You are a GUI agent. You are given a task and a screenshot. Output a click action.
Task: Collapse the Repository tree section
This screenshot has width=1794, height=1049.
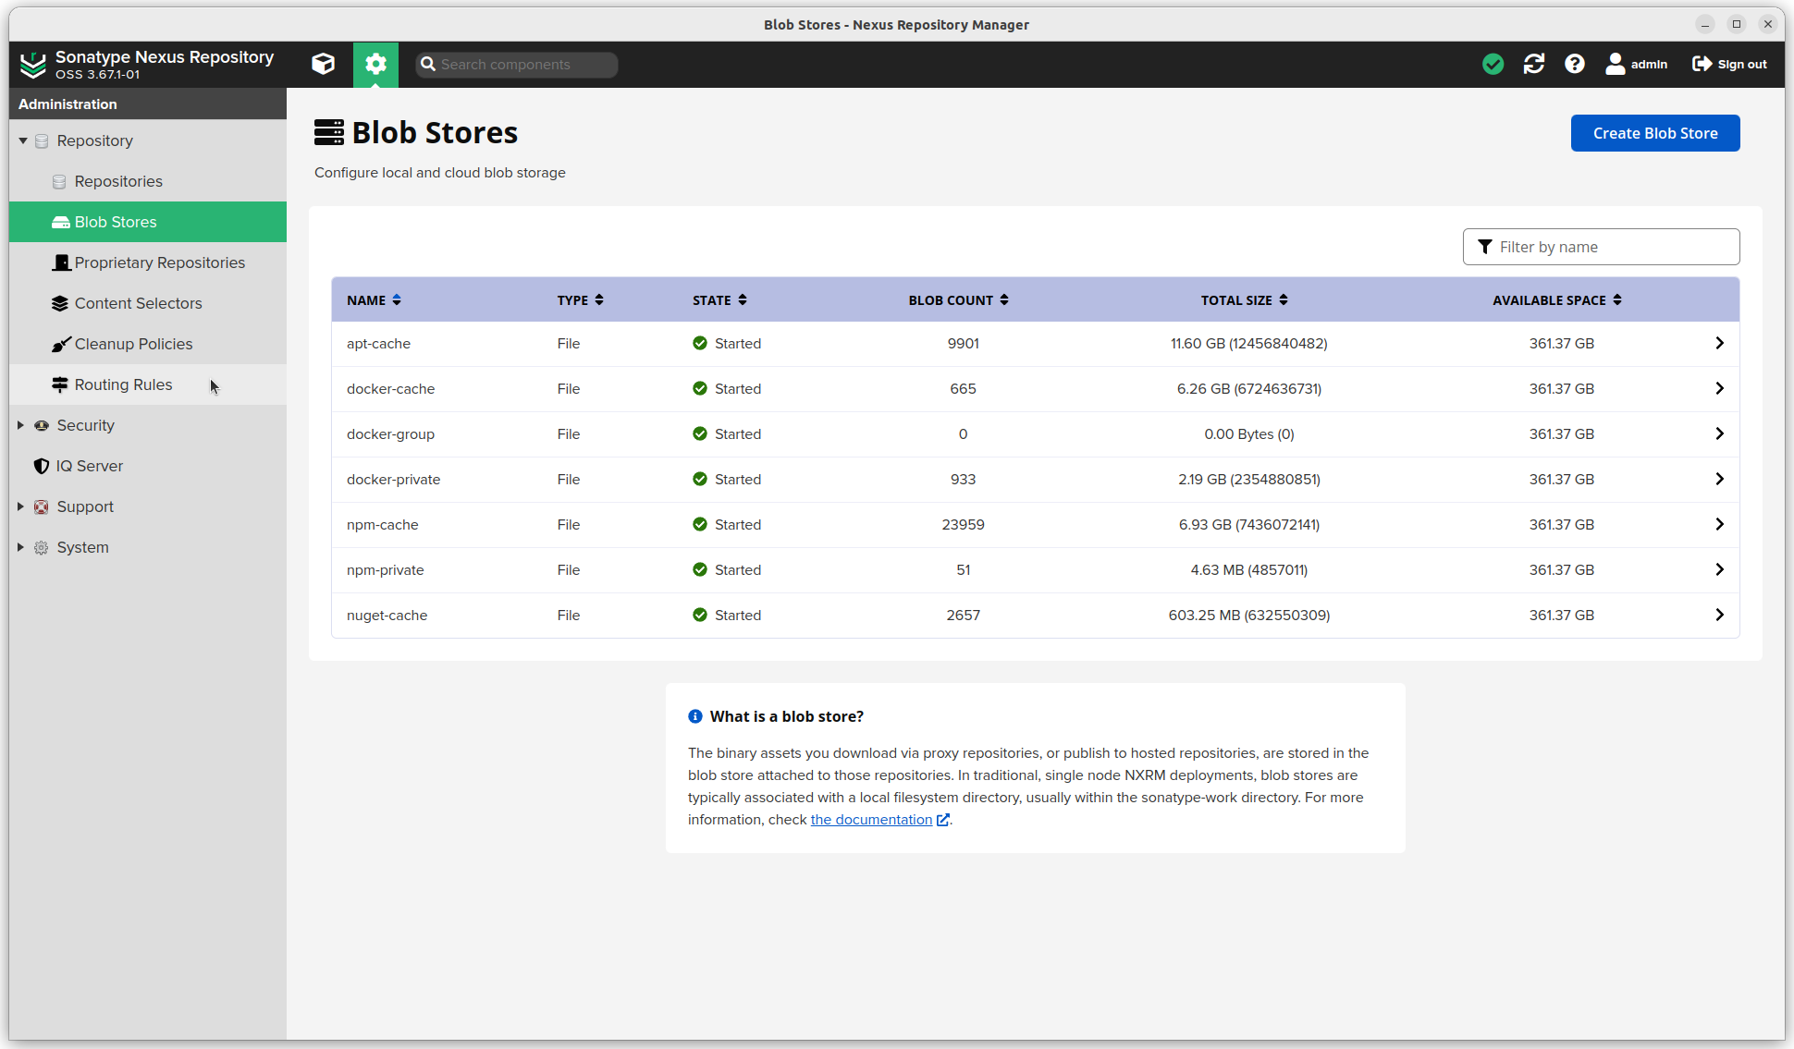click(x=22, y=140)
